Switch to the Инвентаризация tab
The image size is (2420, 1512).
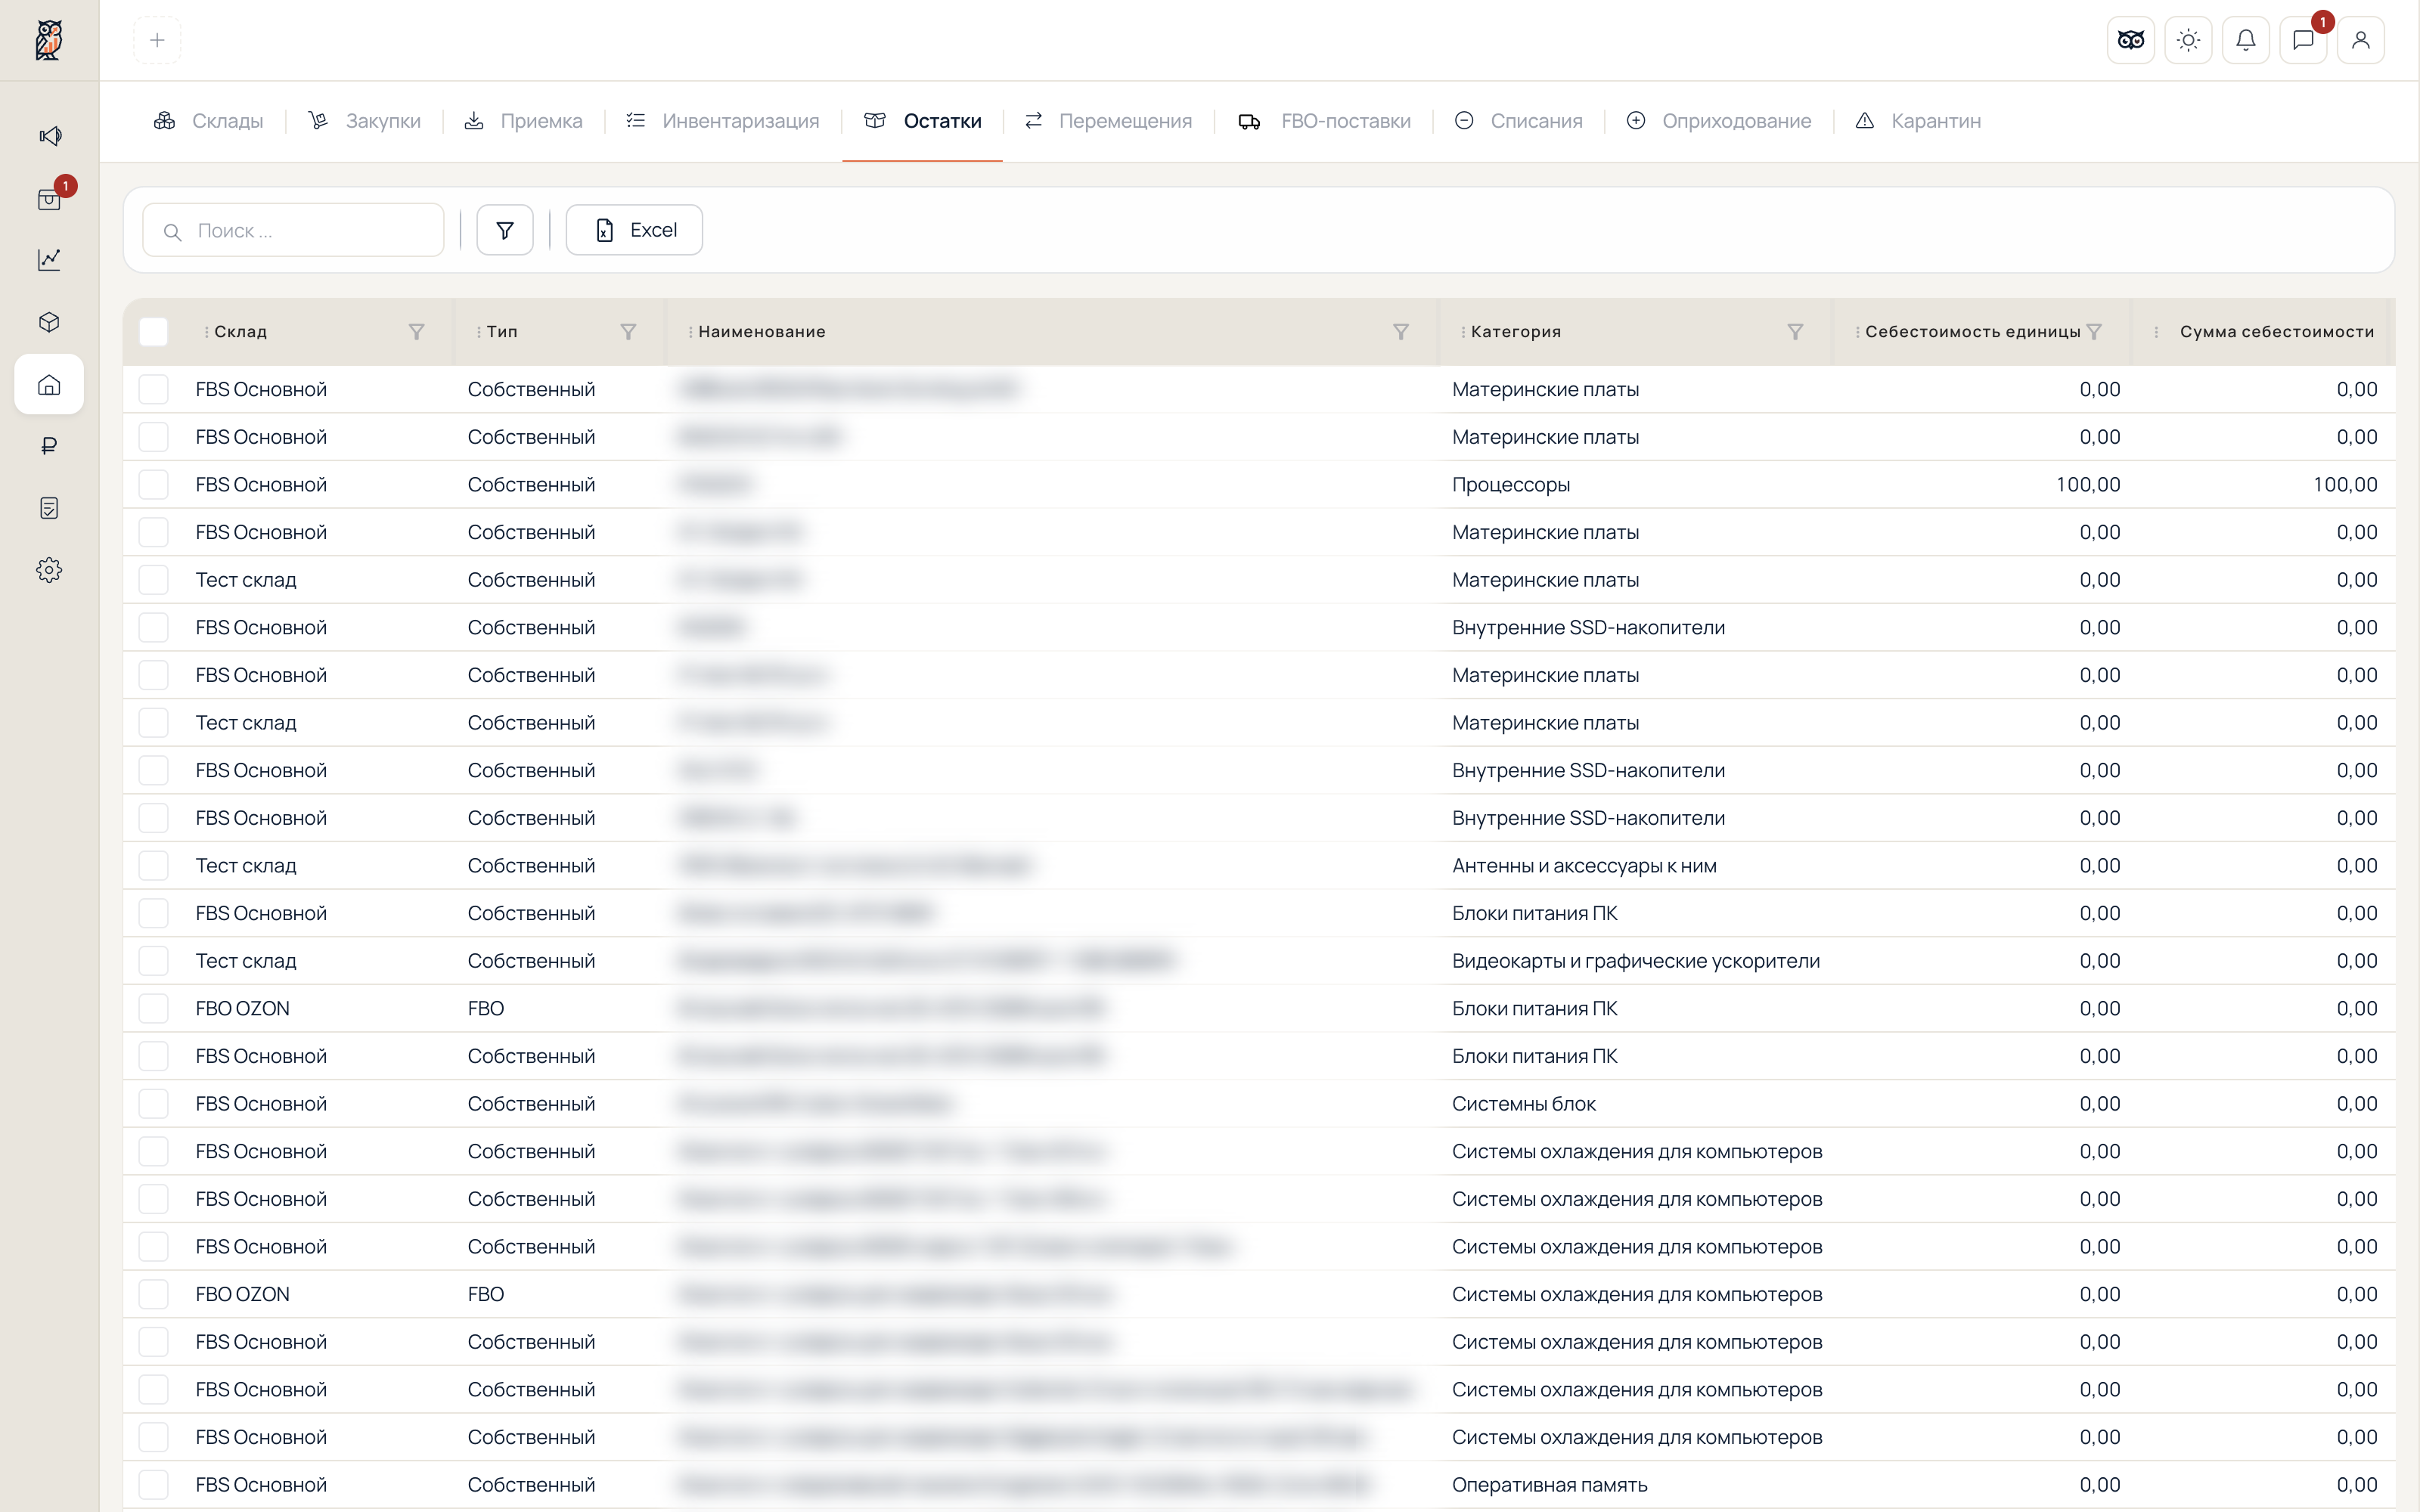(722, 121)
